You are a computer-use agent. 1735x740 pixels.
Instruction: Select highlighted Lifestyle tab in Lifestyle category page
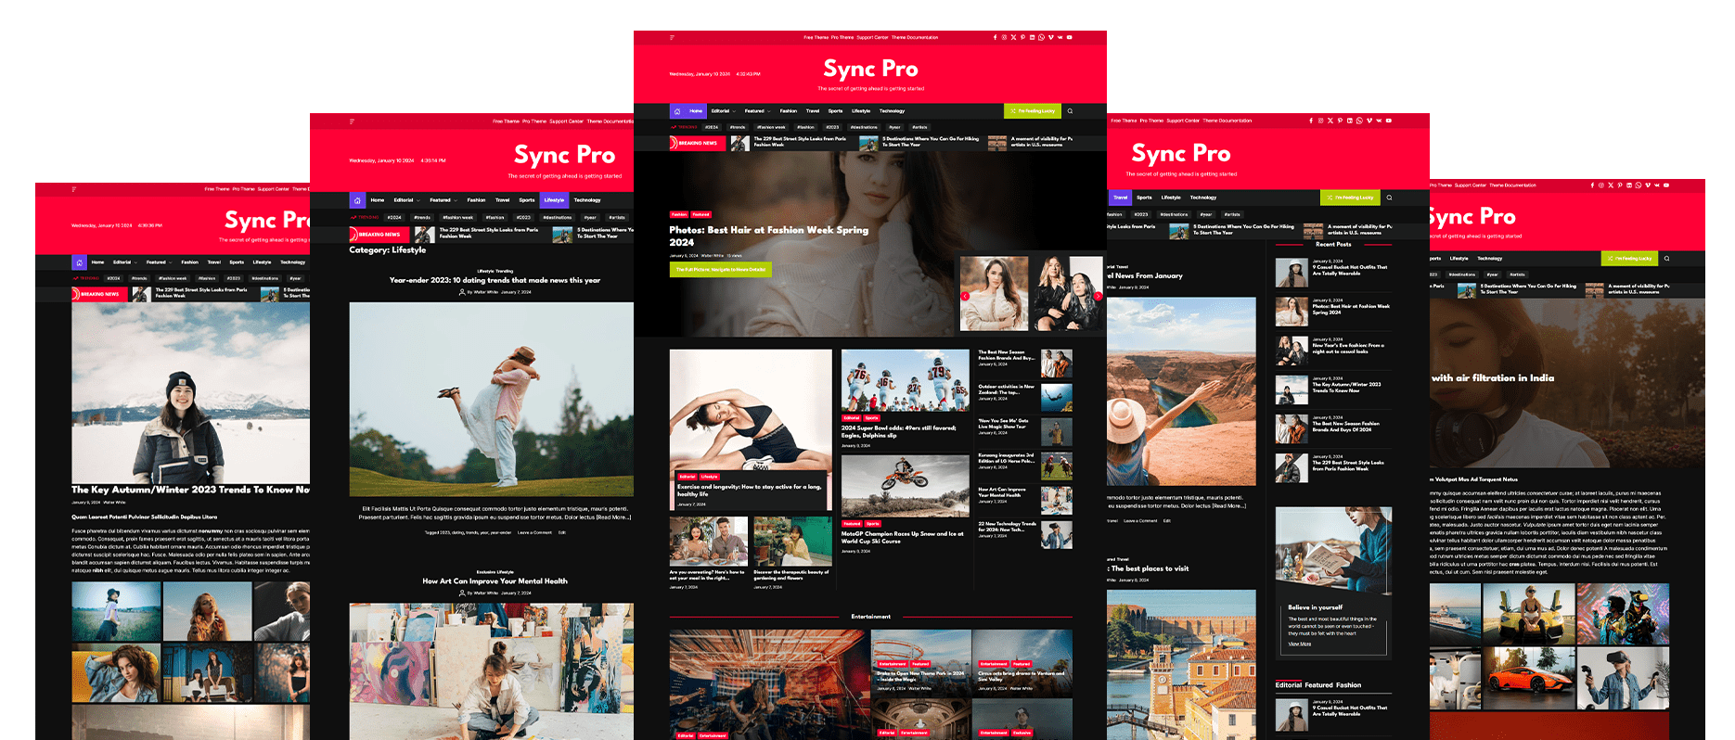554,200
